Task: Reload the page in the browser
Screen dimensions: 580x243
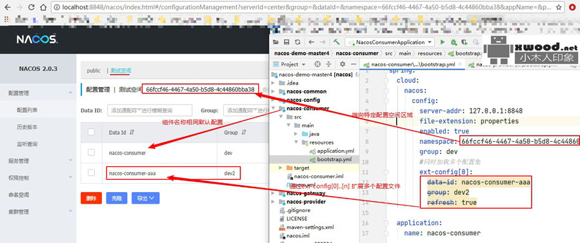Action: (x=32, y=7)
